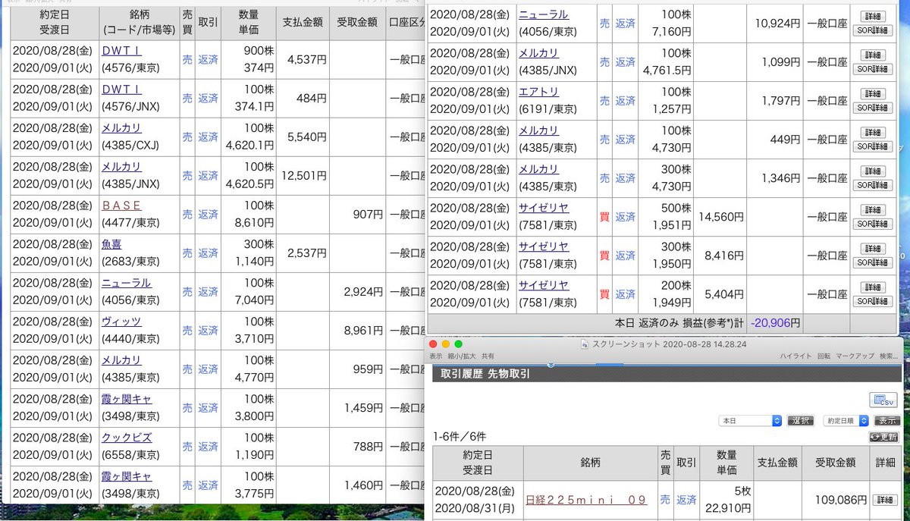Open メルカリ link in 4385/CXJ row
Viewport: 910px width, 521px height.
(121, 127)
